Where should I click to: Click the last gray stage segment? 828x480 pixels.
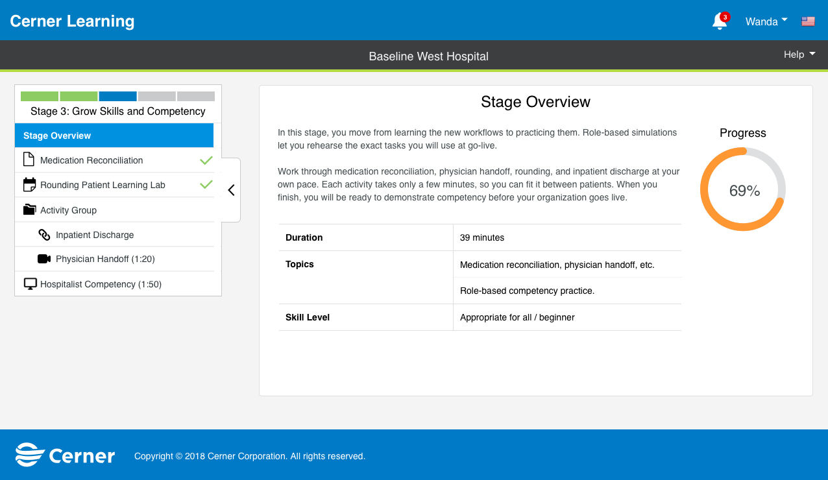coord(196,96)
